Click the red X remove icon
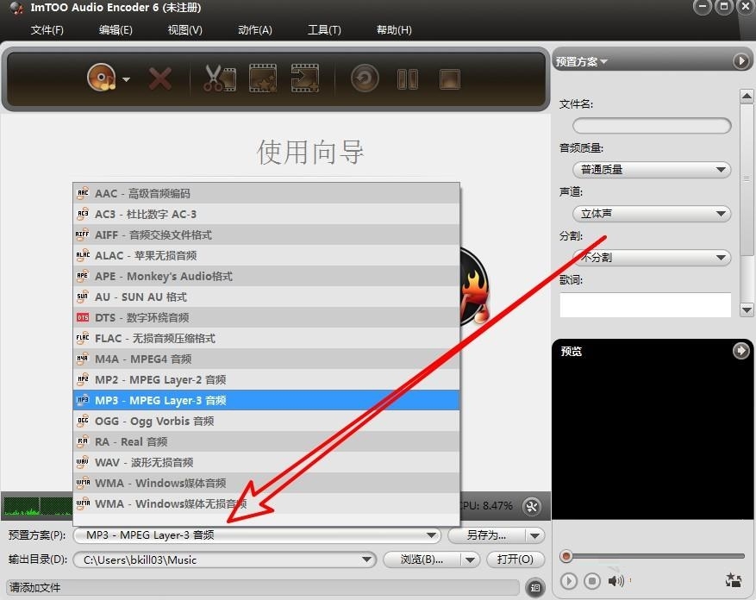 tap(160, 78)
